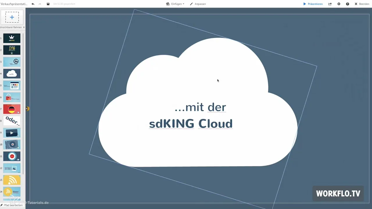372x209 pixels.
Task: Click Pfad bearbeiten to edit path
Action: tap(12, 205)
